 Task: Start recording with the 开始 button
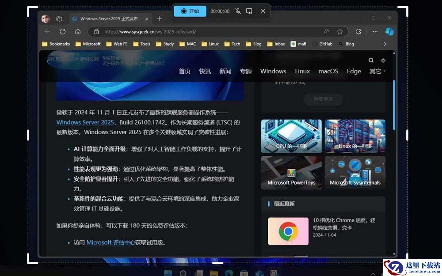[x=190, y=11]
